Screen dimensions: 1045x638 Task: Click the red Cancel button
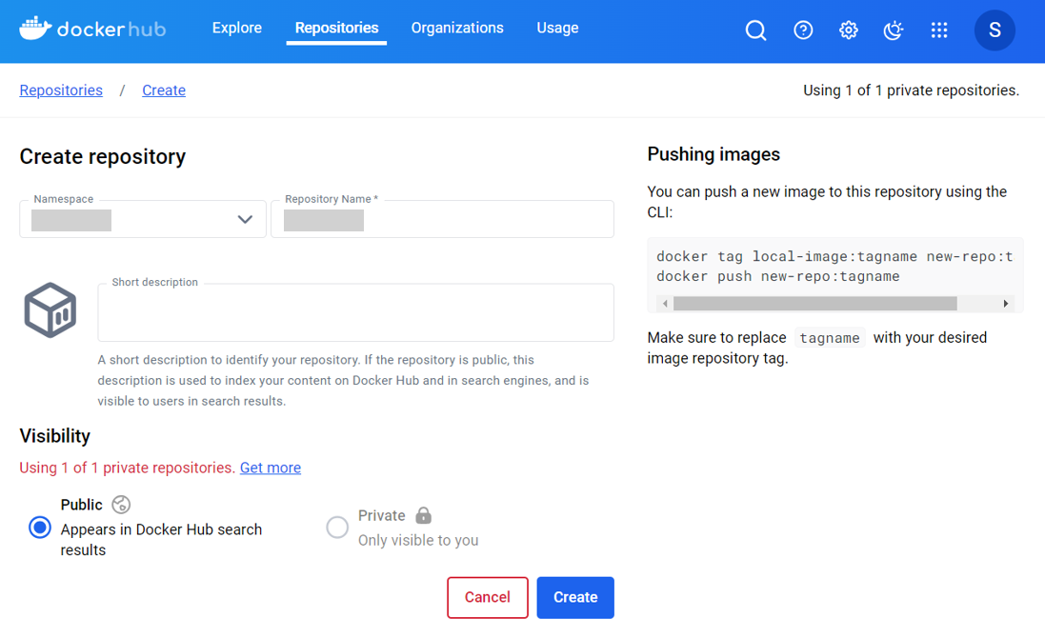[487, 597]
